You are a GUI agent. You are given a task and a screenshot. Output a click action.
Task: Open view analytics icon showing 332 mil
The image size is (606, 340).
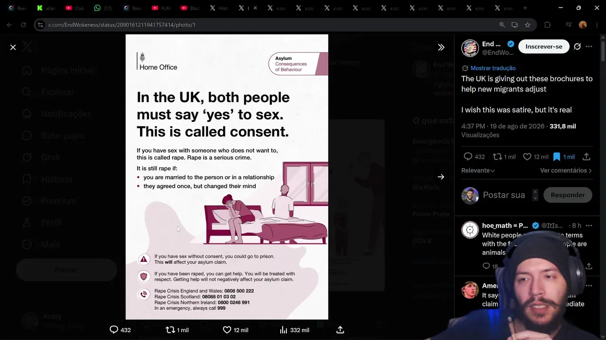(x=284, y=330)
